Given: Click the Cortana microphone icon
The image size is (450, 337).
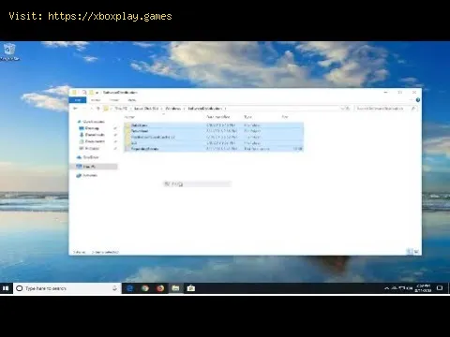Looking at the screenshot, I should pos(114,288).
